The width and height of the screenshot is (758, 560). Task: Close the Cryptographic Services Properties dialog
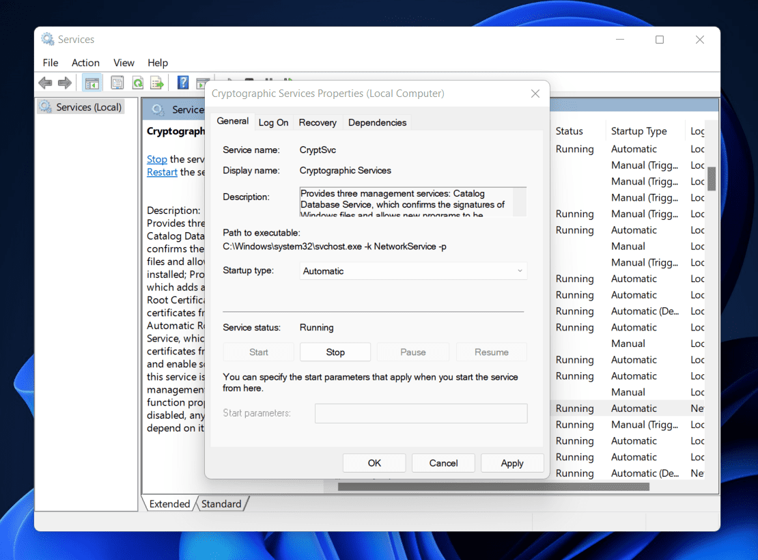click(x=534, y=94)
